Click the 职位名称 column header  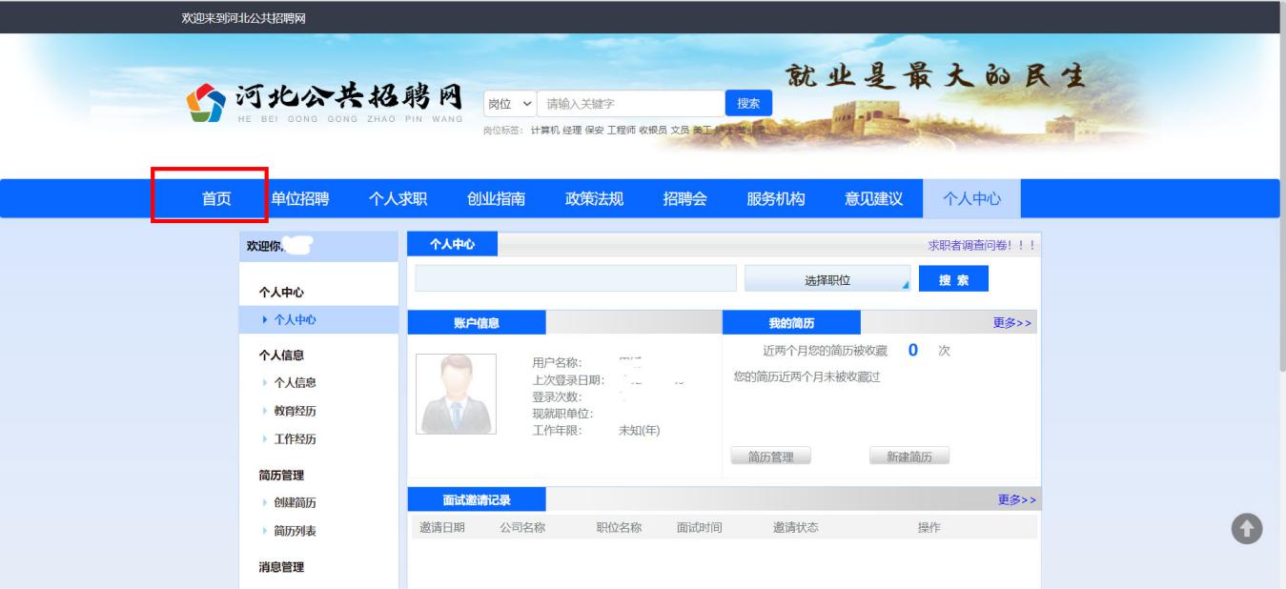click(619, 528)
